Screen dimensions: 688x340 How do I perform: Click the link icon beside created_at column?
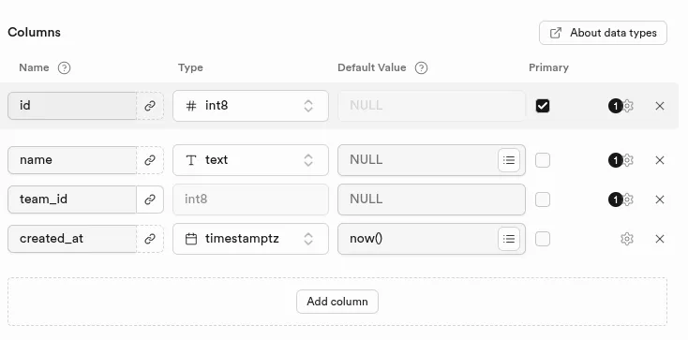pos(150,239)
